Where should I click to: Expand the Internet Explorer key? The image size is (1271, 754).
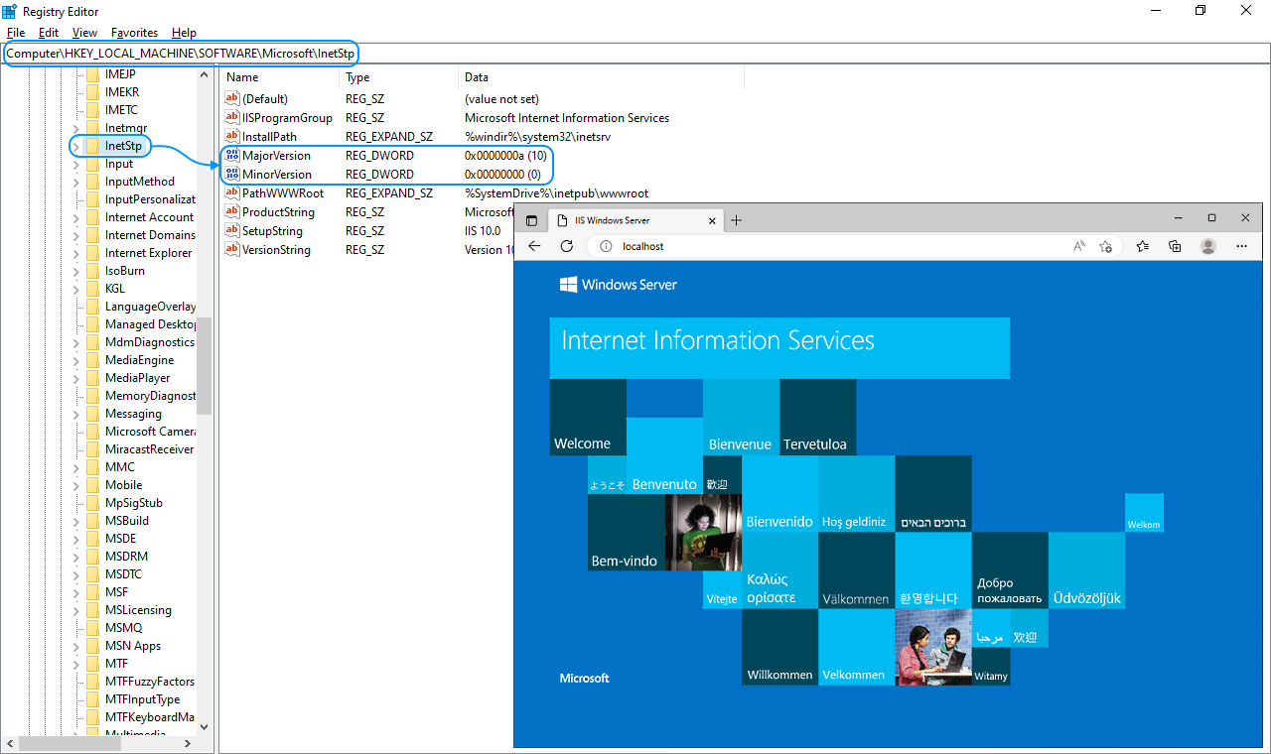click(x=76, y=253)
